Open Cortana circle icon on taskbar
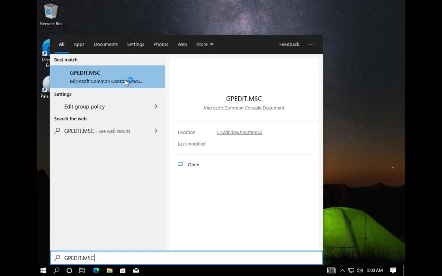This screenshot has width=442, height=276. (x=69, y=270)
